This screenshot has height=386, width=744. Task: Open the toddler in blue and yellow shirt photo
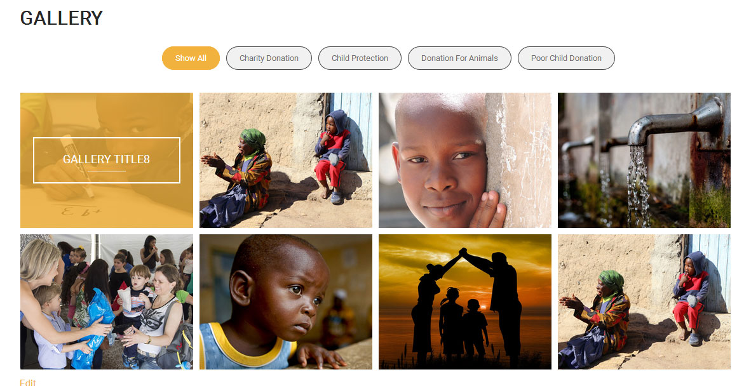click(286, 302)
